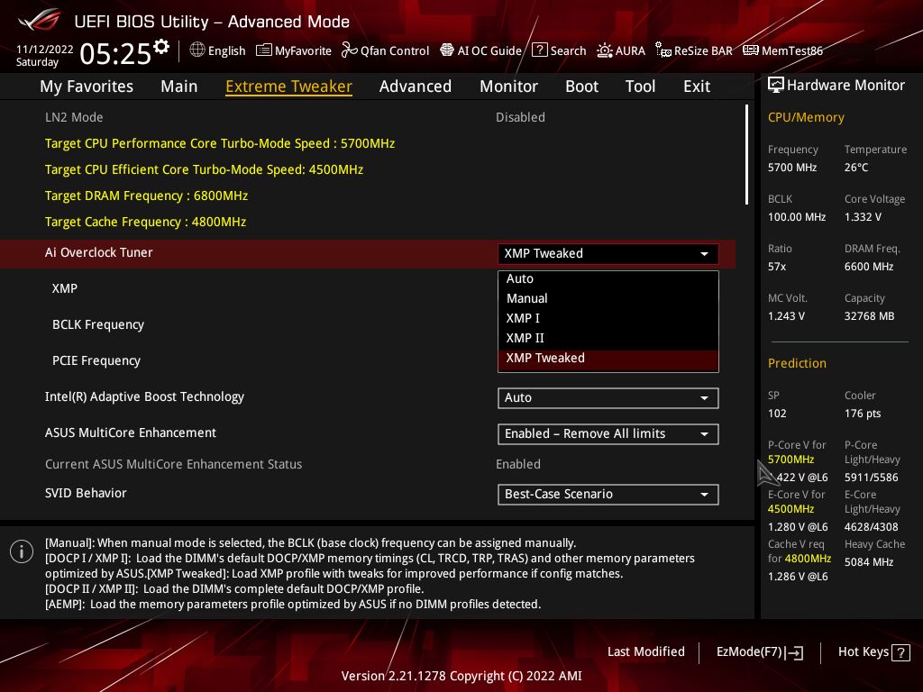Click the EzMode exit arrow icon

coord(795,652)
